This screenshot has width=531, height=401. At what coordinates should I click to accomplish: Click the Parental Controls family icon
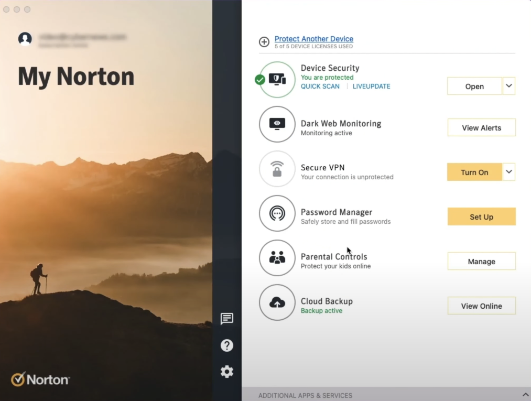point(277,258)
